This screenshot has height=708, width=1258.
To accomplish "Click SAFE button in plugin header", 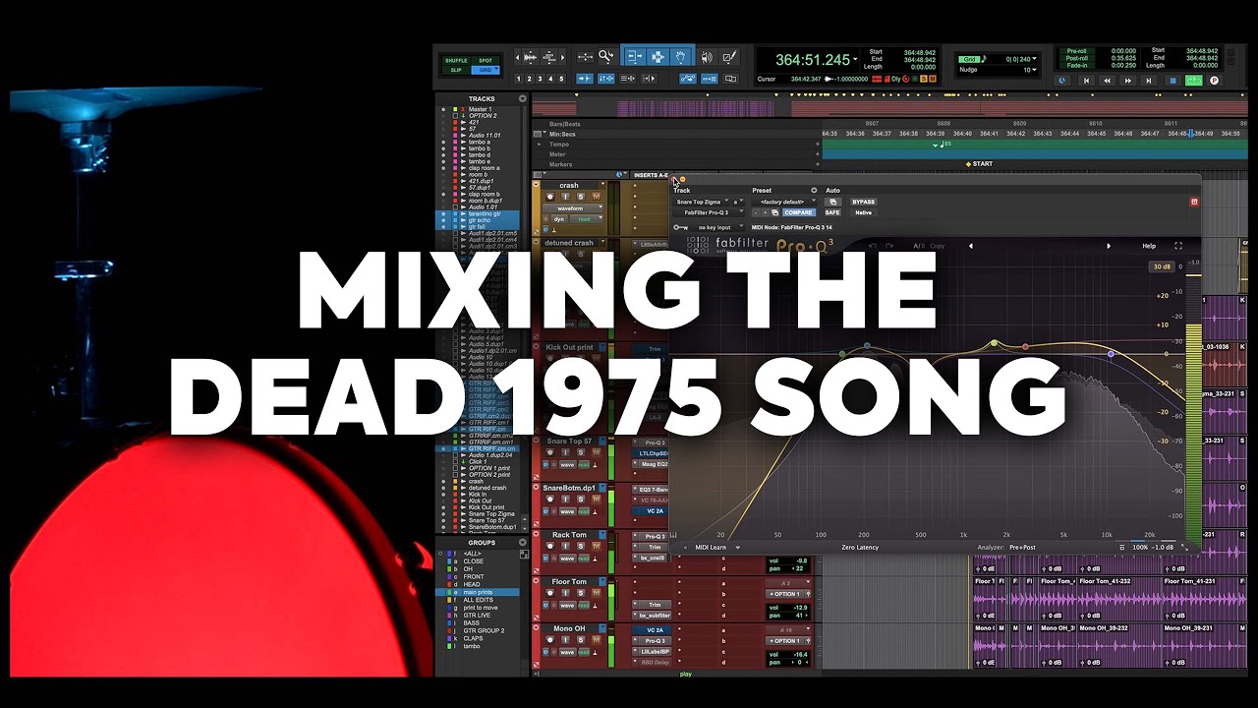I will point(831,212).
